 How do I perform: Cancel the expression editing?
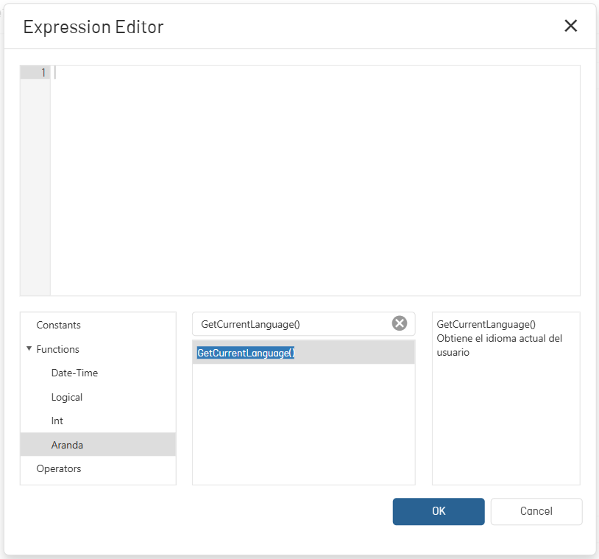[x=536, y=511]
